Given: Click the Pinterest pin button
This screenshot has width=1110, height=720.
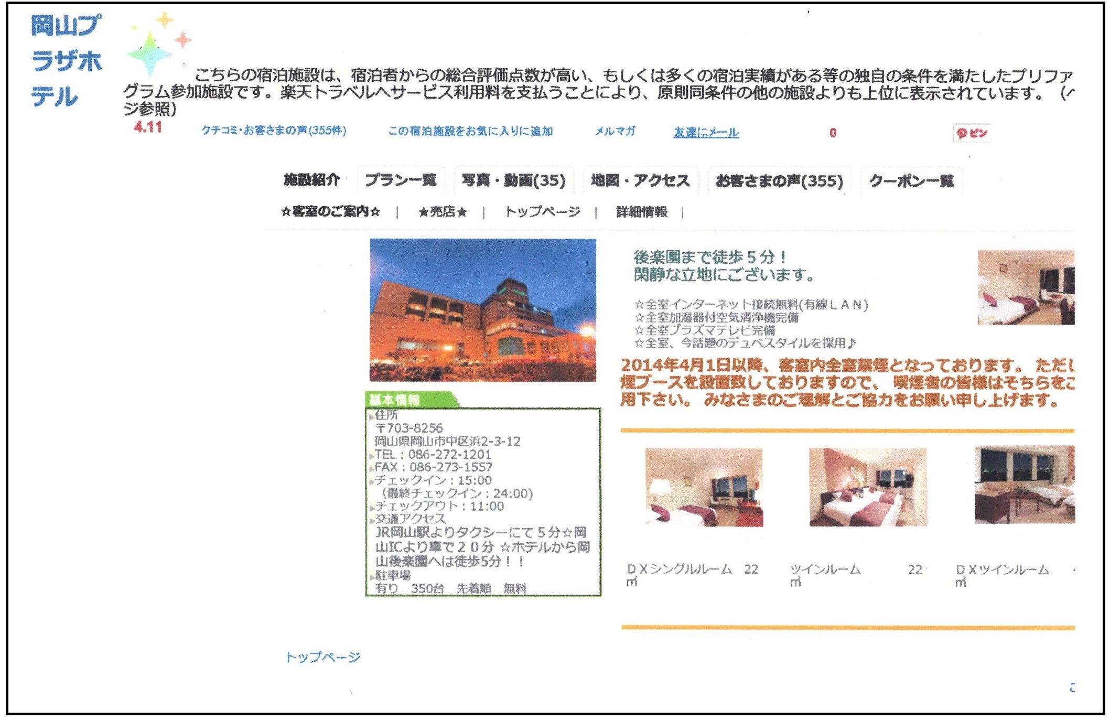Looking at the screenshot, I should [x=971, y=133].
